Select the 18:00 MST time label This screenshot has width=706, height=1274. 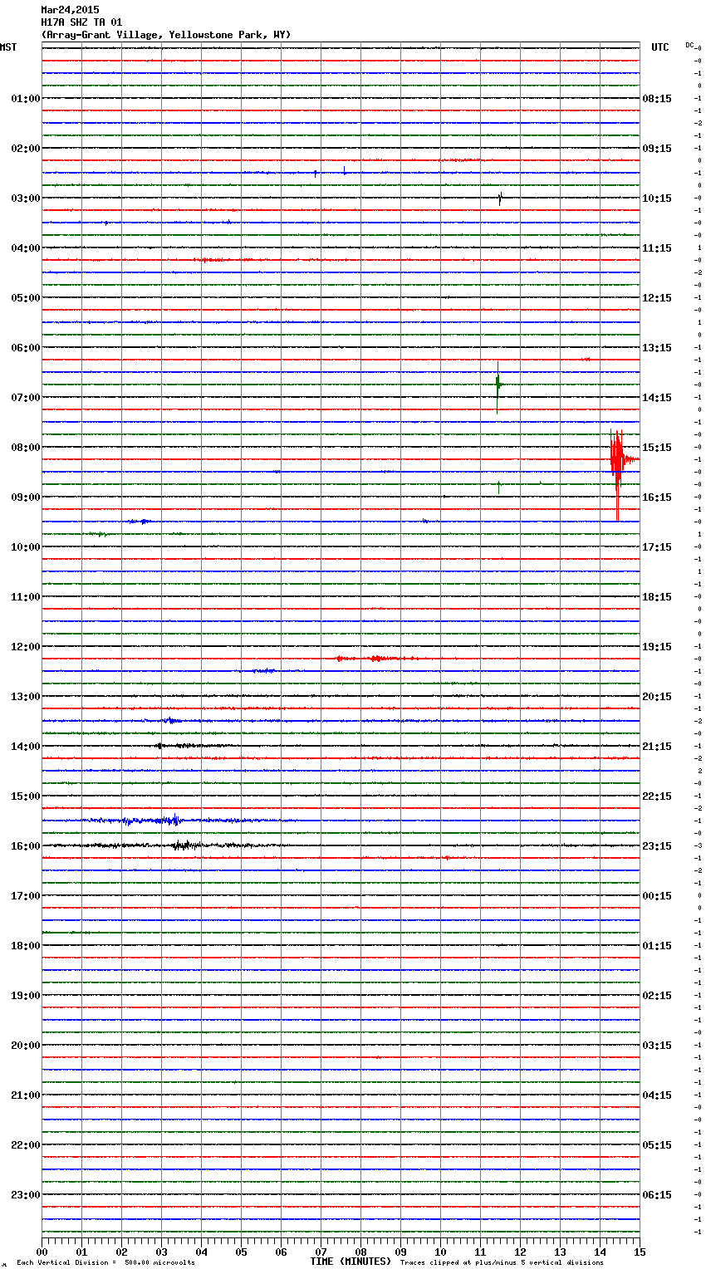(26, 946)
